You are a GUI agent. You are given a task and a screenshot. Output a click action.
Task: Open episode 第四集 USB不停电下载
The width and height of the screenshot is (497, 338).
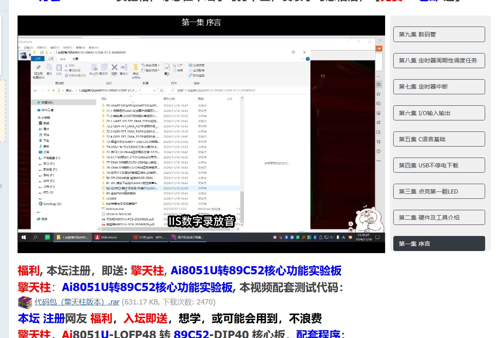[439, 165]
